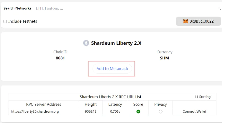228x123 pixels.
Task: Click the Include Testnets label text
Action: (22, 21)
